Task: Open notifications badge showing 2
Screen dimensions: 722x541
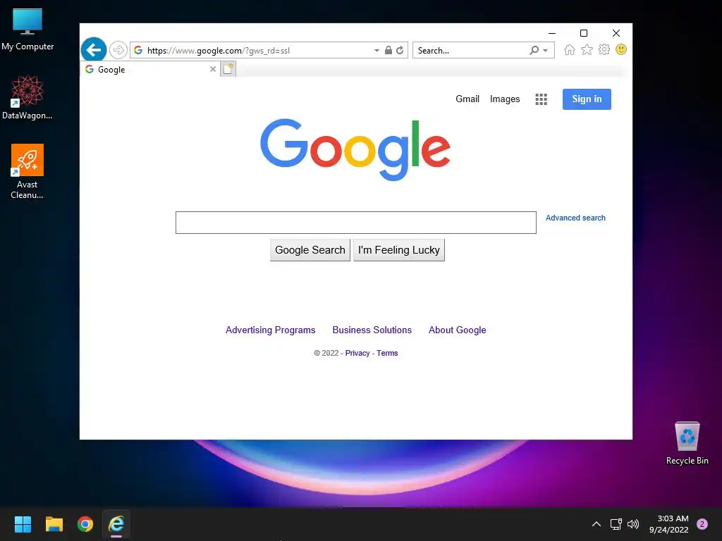Action: pyautogui.click(x=702, y=524)
